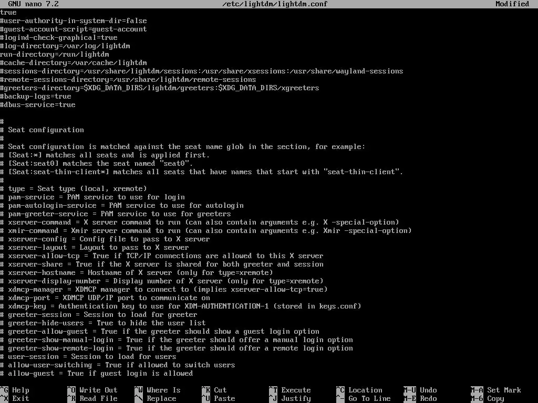Click the 'Seat configuration is matched against' line
The width and height of the screenshot is (538, 403).
click(182, 147)
